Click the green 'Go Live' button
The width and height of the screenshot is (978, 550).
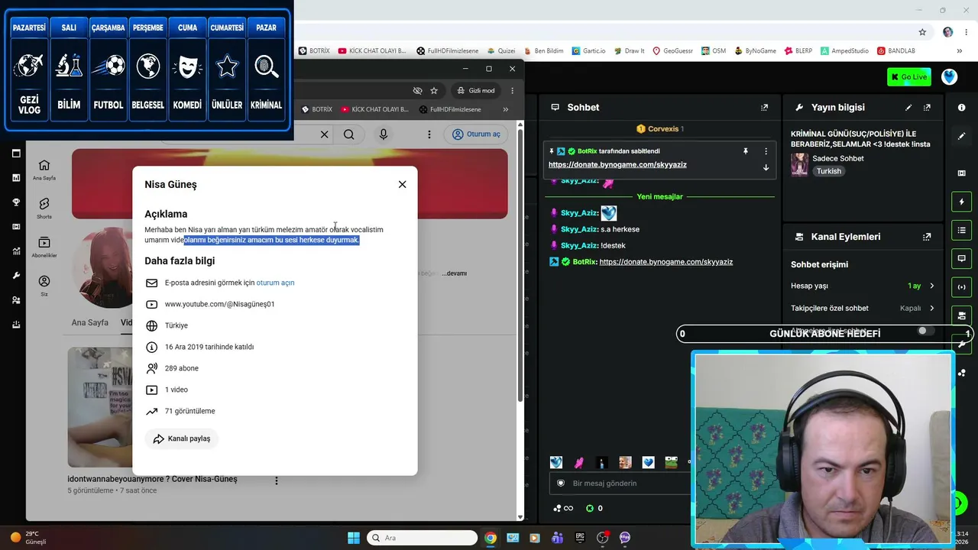908,76
